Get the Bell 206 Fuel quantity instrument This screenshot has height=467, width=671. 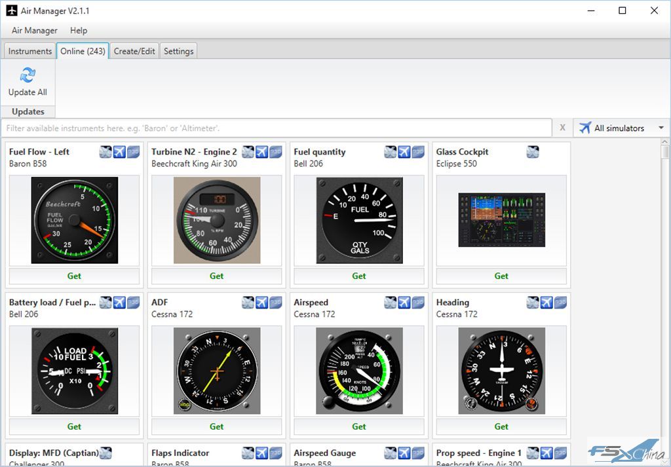coord(359,276)
